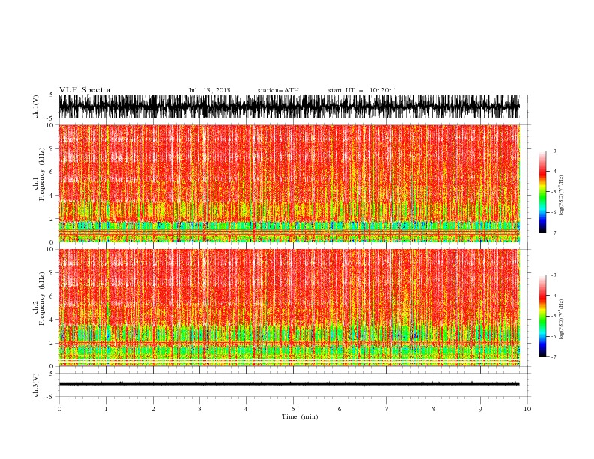Pick the upper ch.1 PSD color bar
594x459 pixels.
542,192
